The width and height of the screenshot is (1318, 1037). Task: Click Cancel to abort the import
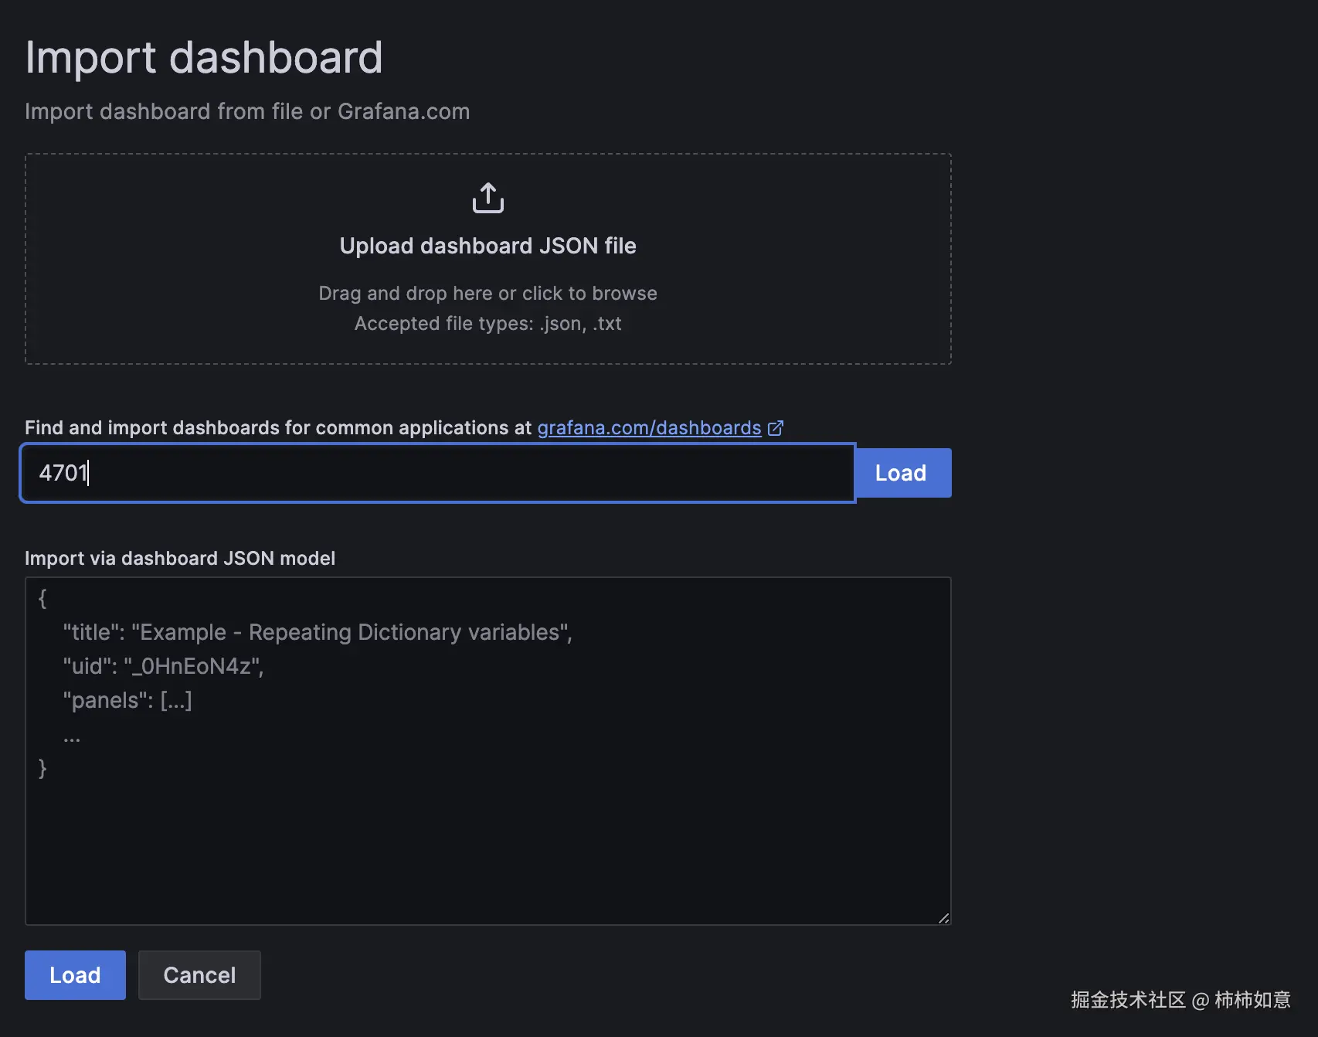[x=199, y=974]
